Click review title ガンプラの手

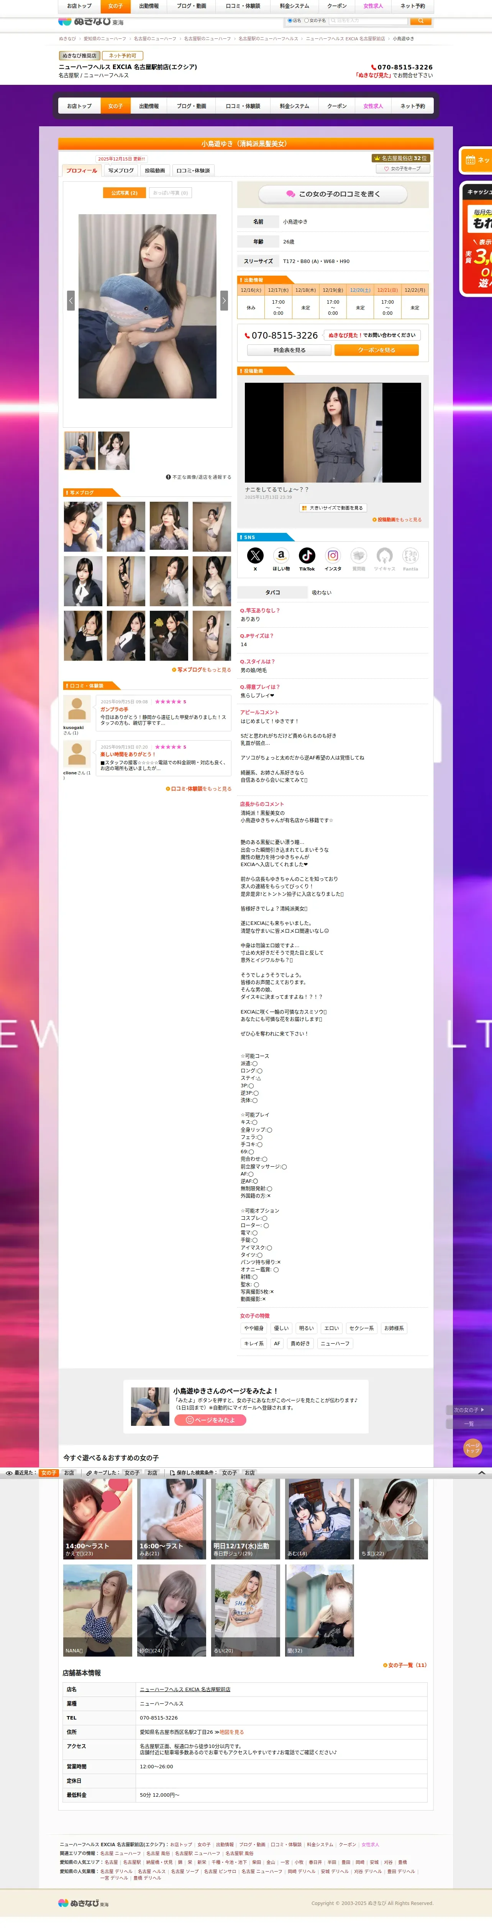(x=114, y=709)
